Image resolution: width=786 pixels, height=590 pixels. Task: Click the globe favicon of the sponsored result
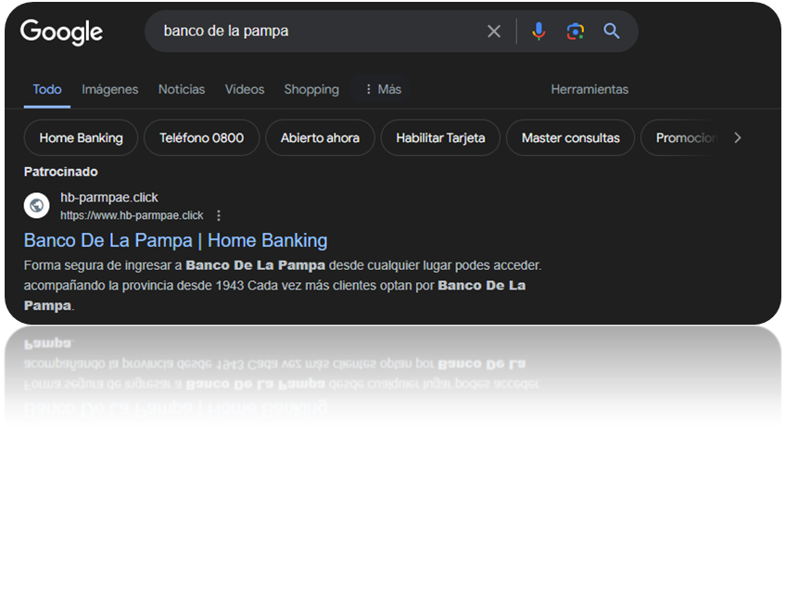pos(36,205)
